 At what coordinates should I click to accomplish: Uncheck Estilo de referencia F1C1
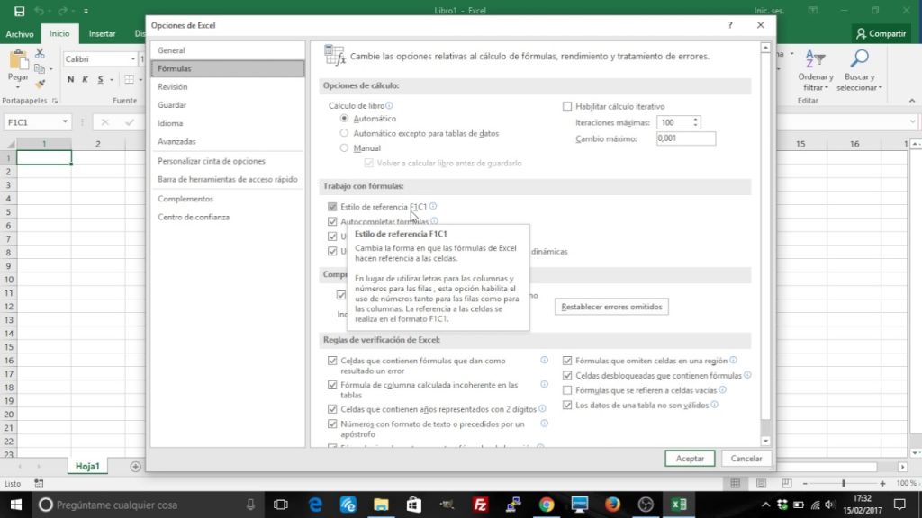coord(333,206)
